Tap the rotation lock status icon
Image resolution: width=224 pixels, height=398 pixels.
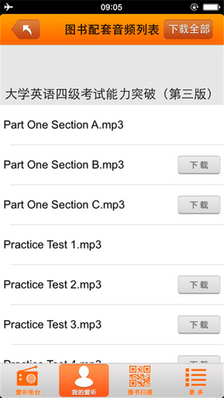coord(195,7)
